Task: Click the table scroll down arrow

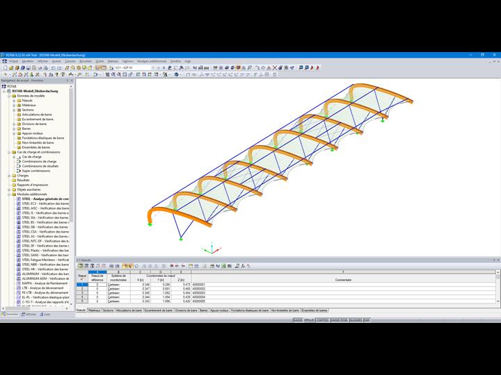Action: coord(498,301)
